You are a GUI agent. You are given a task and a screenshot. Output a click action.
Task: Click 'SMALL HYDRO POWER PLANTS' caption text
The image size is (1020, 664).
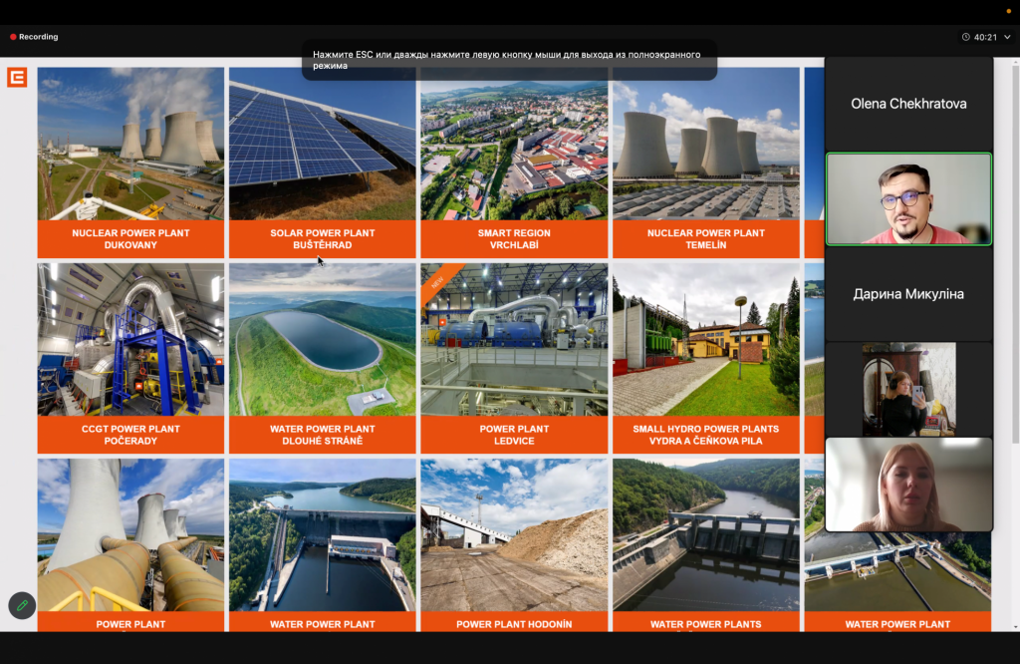click(x=706, y=429)
